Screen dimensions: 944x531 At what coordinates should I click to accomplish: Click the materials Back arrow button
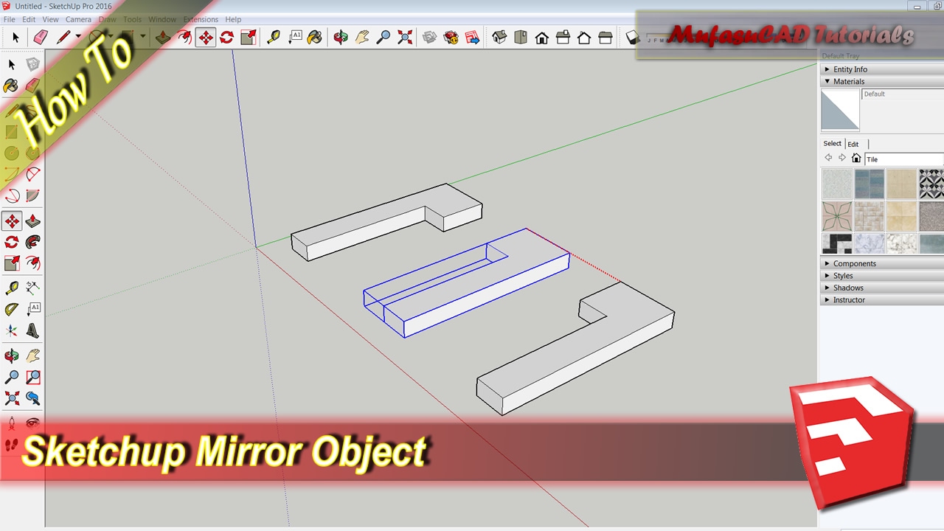(x=828, y=159)
